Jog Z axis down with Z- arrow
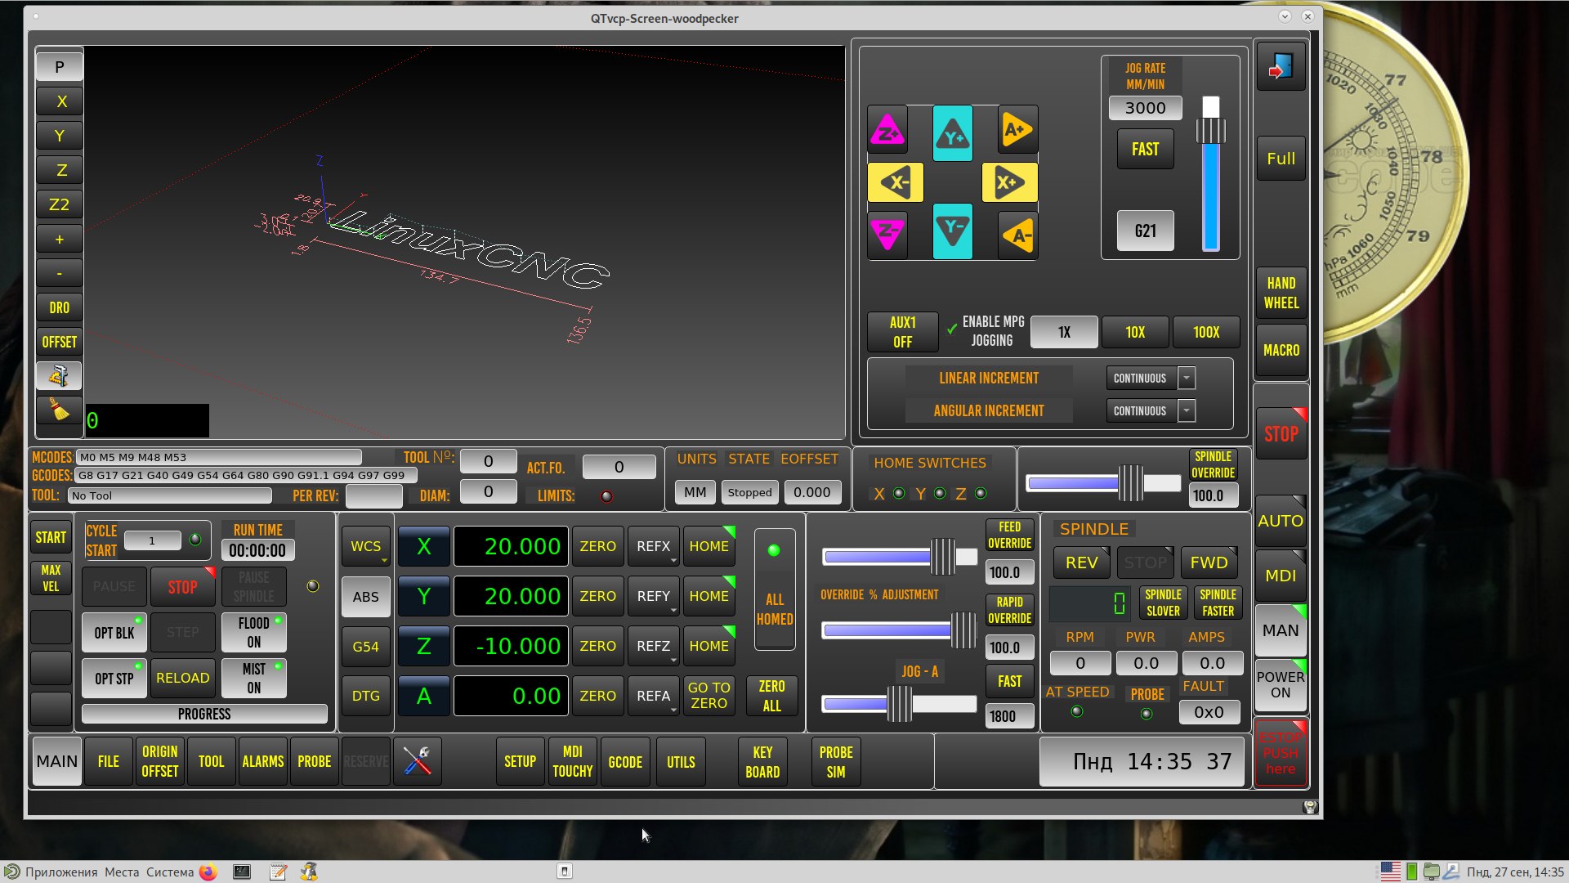 pos(887,235)
